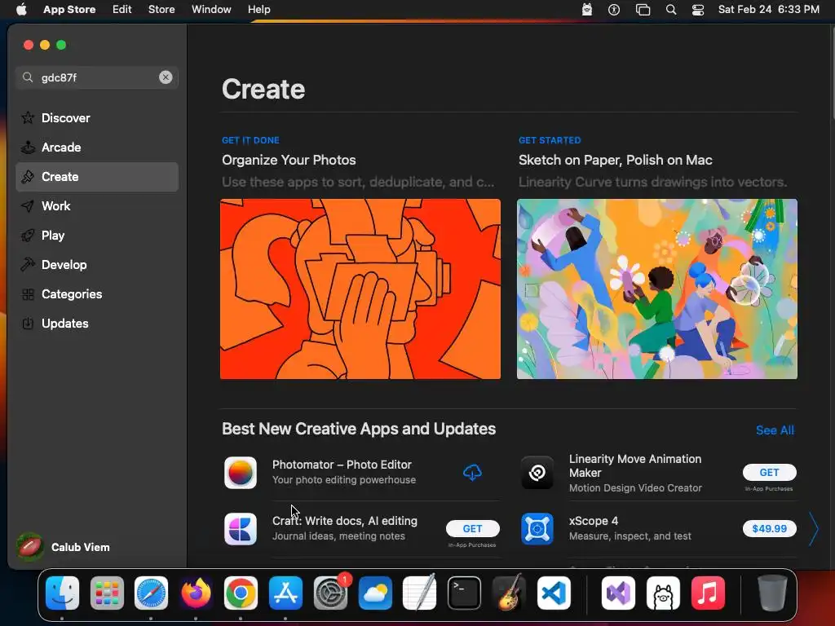This screenshot has width=835, height=626.
Task: Open Trash from the Dock
Action: 772,593
